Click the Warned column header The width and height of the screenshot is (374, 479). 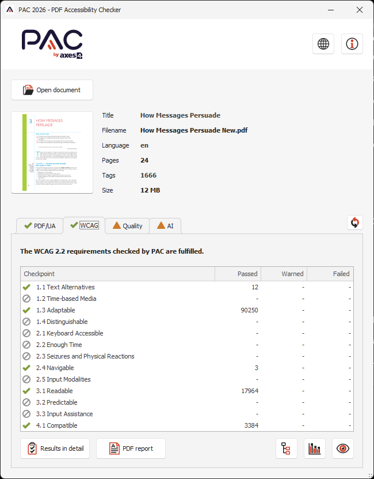click(284, 274)
